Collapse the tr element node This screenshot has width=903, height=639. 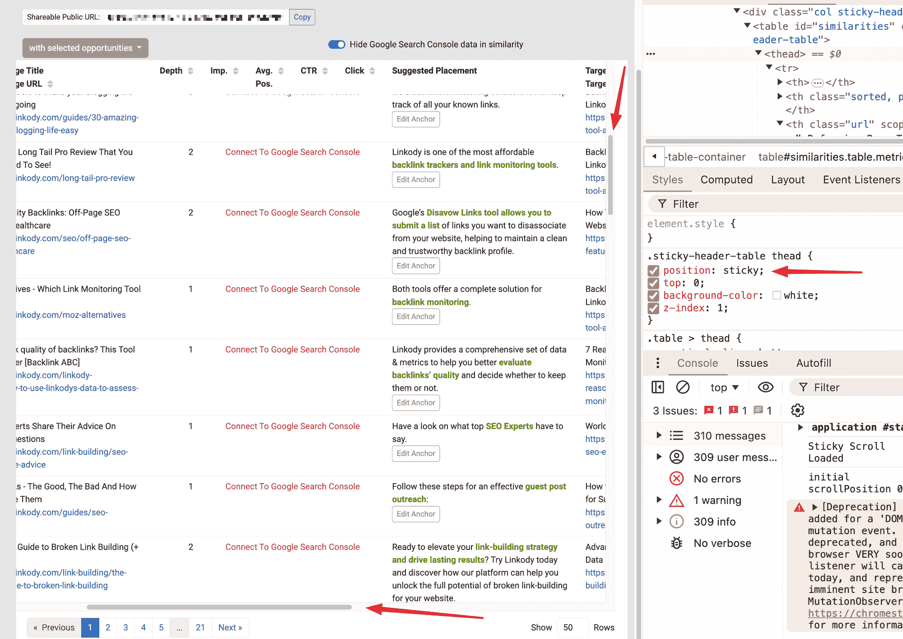click(769, 67)
